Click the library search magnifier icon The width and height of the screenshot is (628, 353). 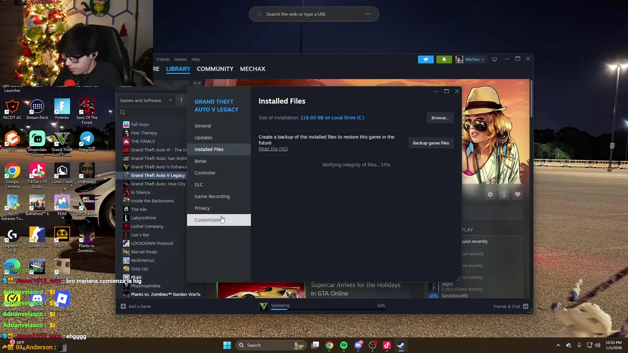[x=123, y=112]
